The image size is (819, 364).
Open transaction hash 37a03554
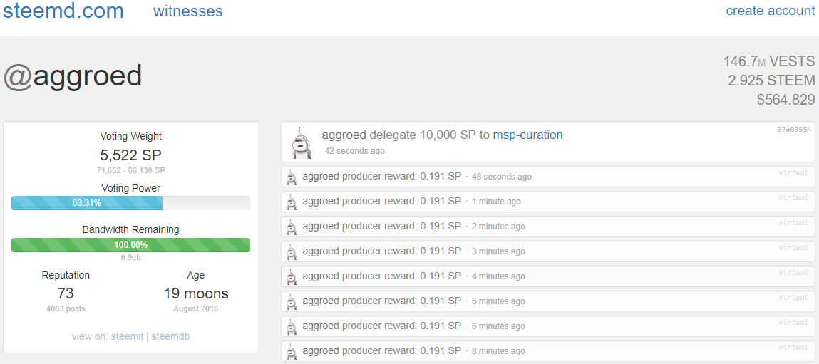coord(794,129)
